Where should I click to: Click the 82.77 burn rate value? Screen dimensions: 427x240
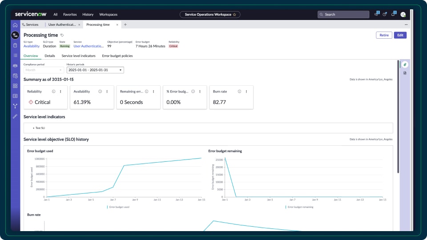(x=219, y=102)
